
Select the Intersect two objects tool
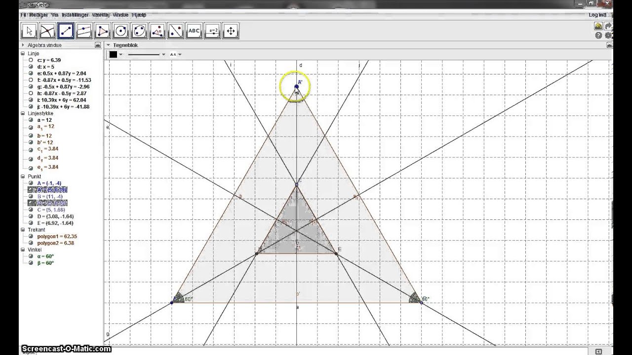point(47,31)
